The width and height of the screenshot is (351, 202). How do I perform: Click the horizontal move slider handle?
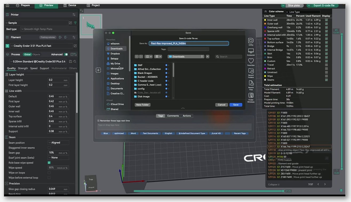click(x=283, y=191)
